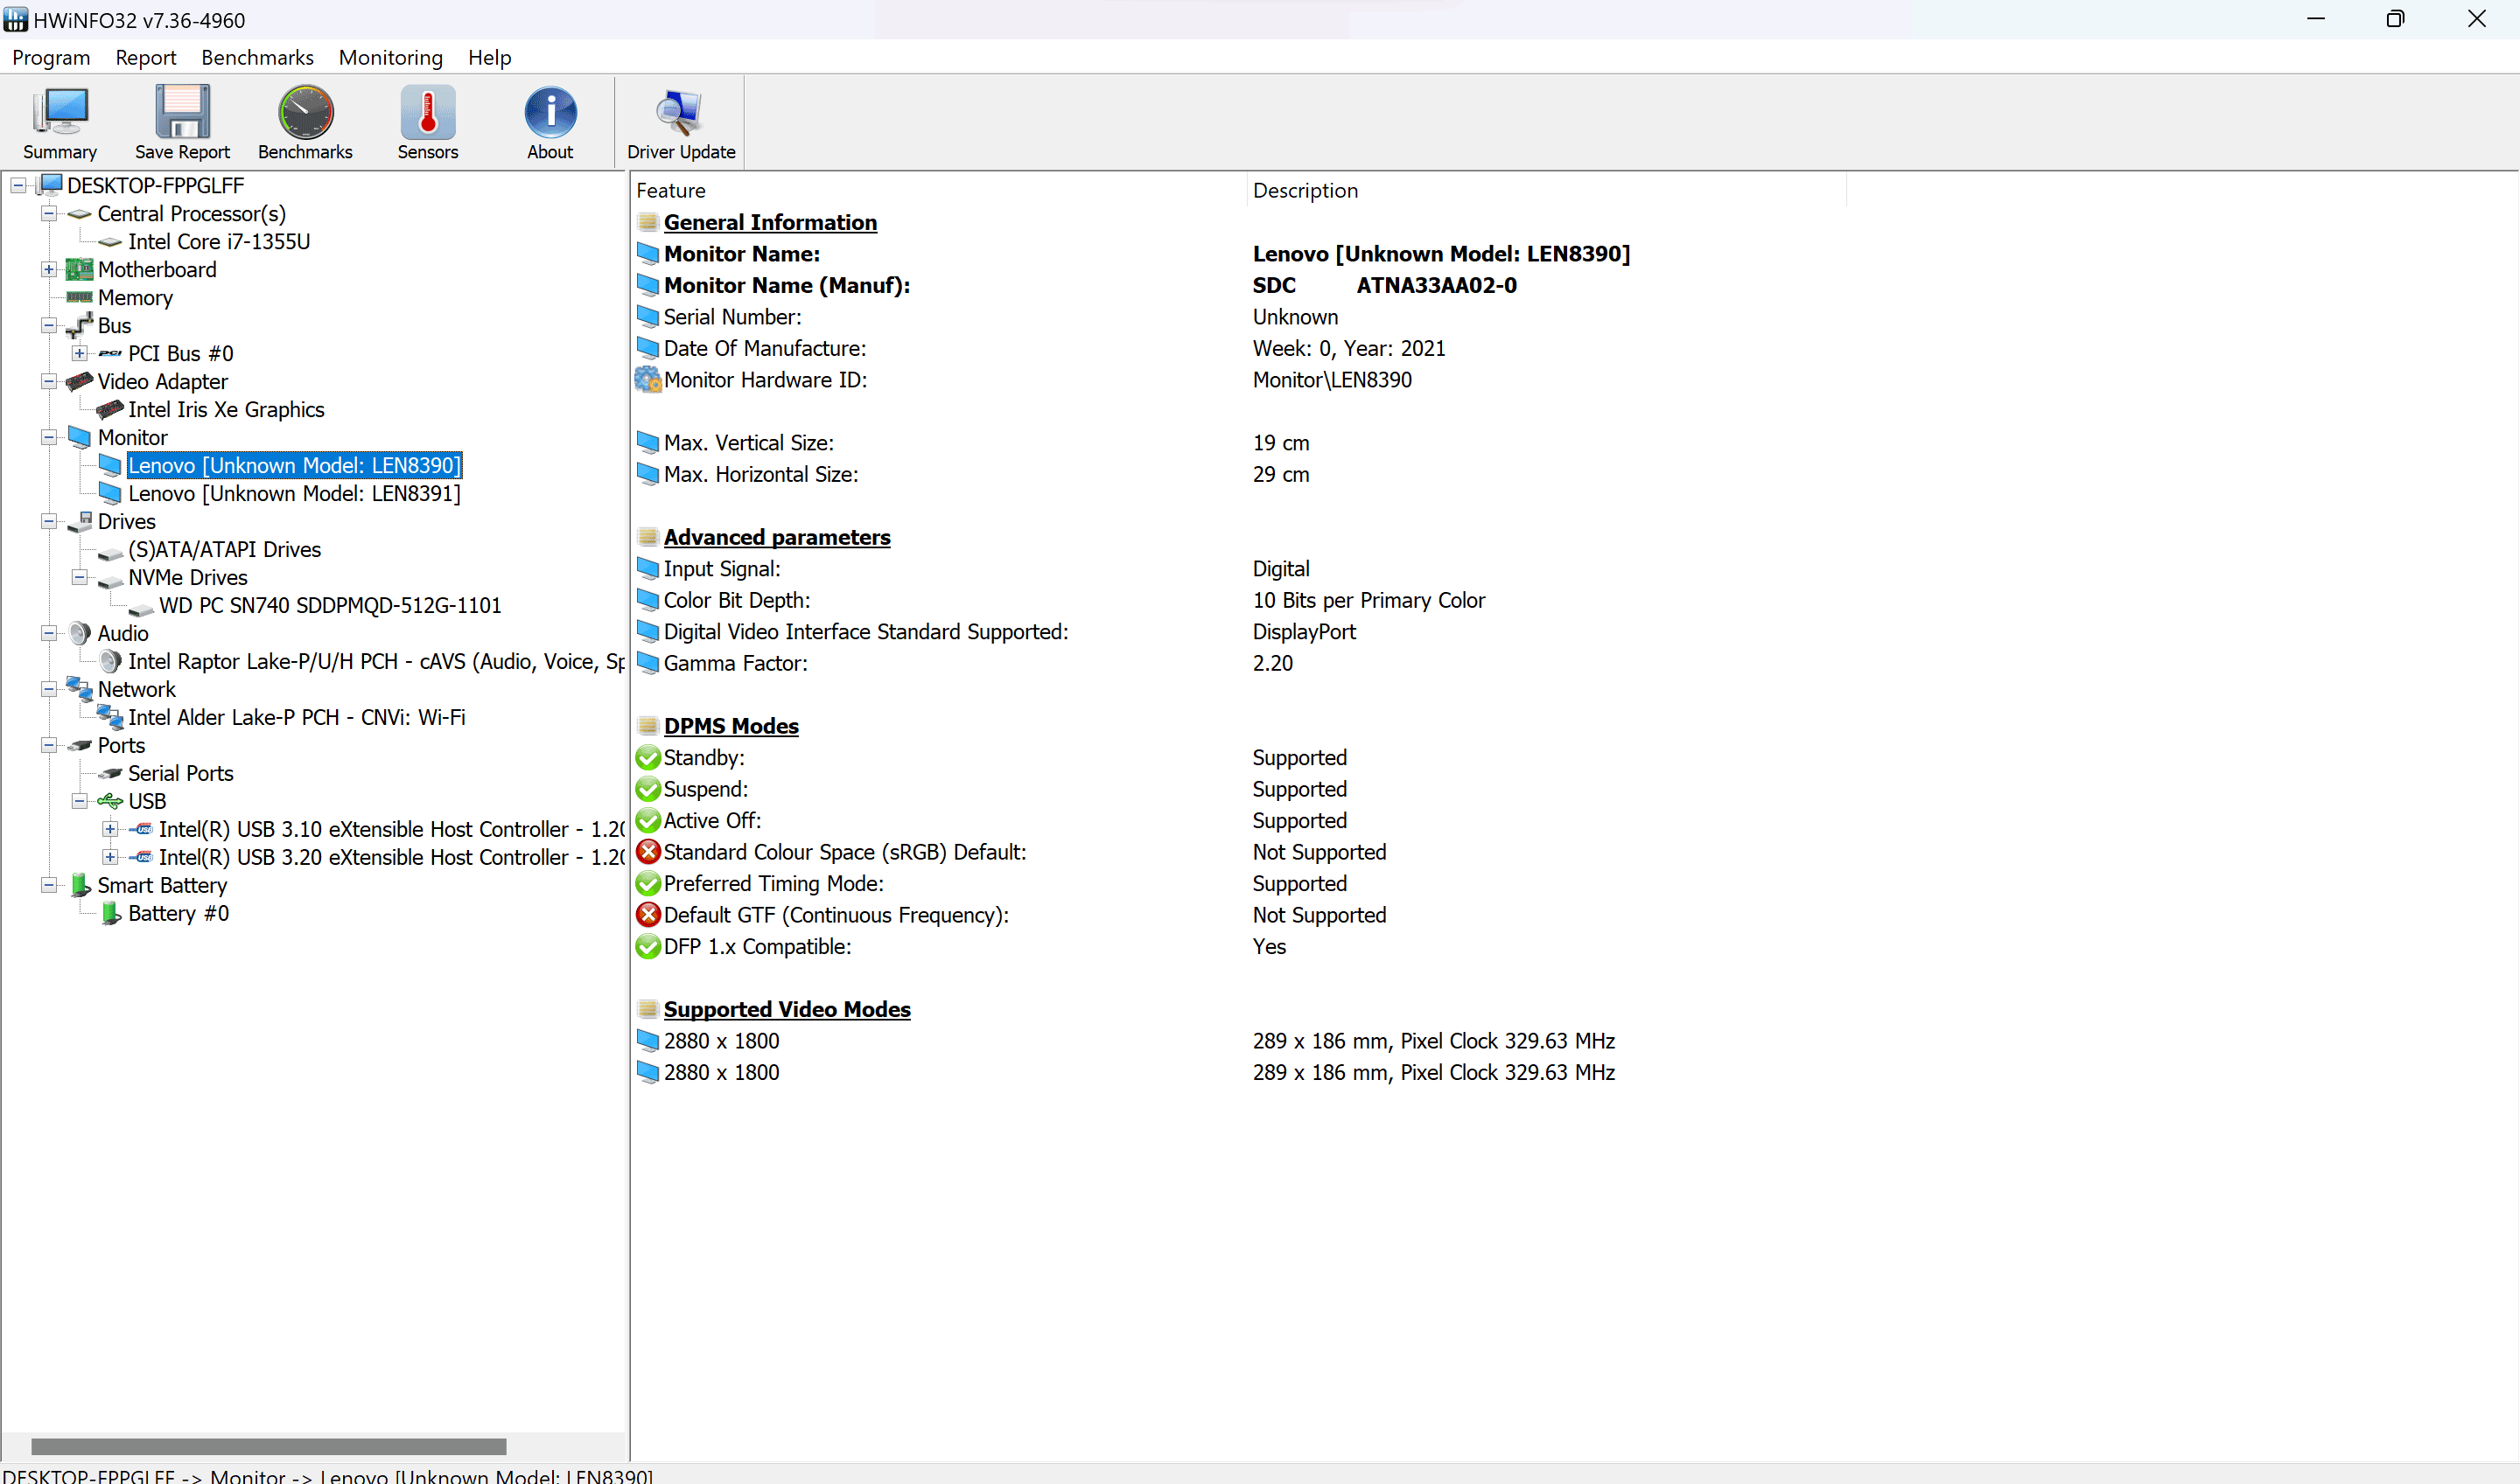Select the highlighted Lenovo LEN8390 monitor
The height and width of the screenshot is (1484, 2520).
pyautogui.click(x=294, y=465)
